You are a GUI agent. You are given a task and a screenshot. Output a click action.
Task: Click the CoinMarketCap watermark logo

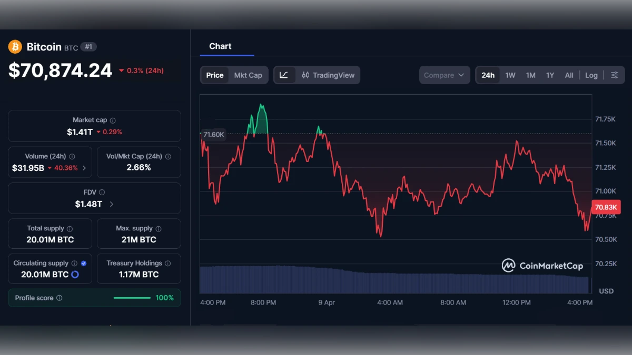click(x=508, y=266)
